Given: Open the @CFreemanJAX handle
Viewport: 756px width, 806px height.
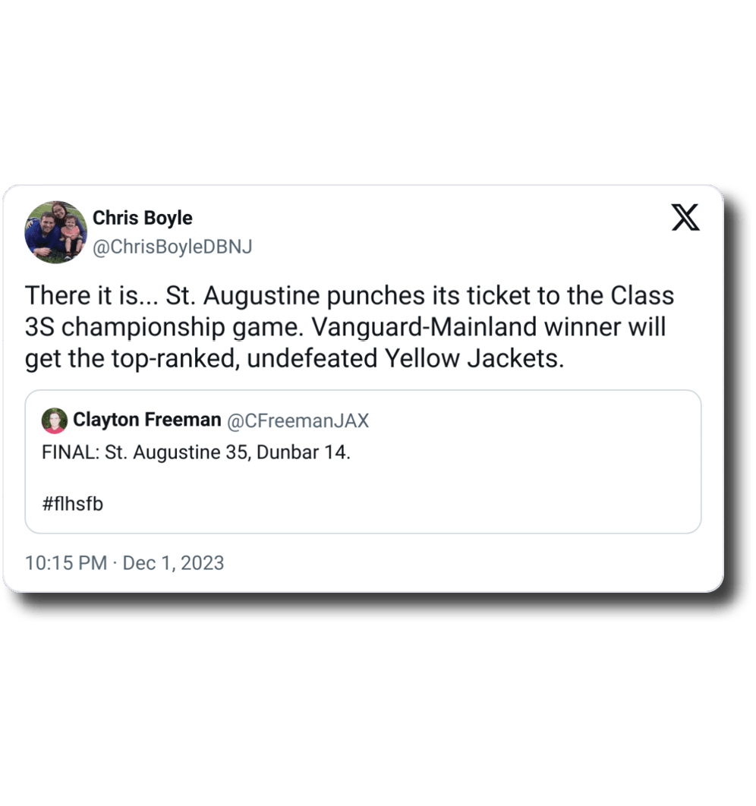Looking at the screenshot, I should pos(298,420).
